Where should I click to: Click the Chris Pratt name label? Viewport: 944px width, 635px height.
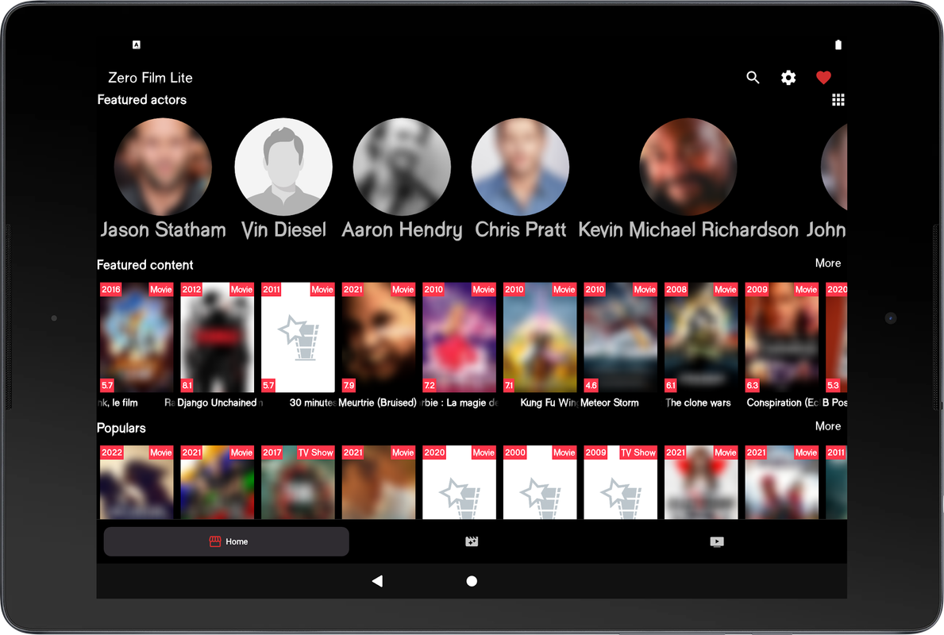[x=520, y=230]
